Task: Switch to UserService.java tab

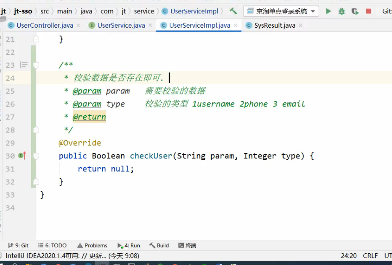Action: click(121, 25)
